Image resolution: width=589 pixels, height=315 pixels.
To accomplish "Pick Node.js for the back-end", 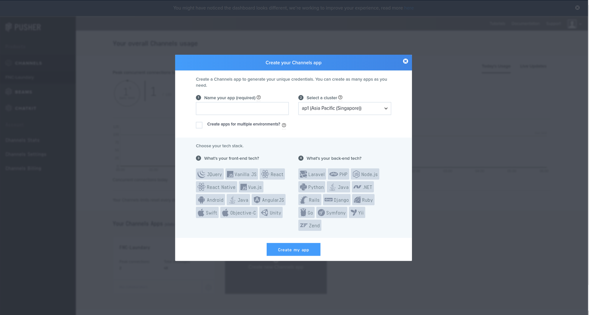I will tap(365, 174).
